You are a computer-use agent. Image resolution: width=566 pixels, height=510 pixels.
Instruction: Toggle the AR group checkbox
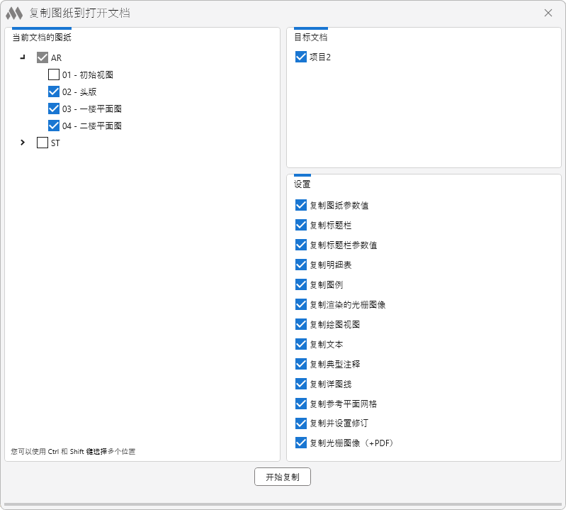click(43, 57)
